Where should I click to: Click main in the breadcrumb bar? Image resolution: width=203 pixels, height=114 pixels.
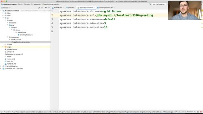coord(27,4)
